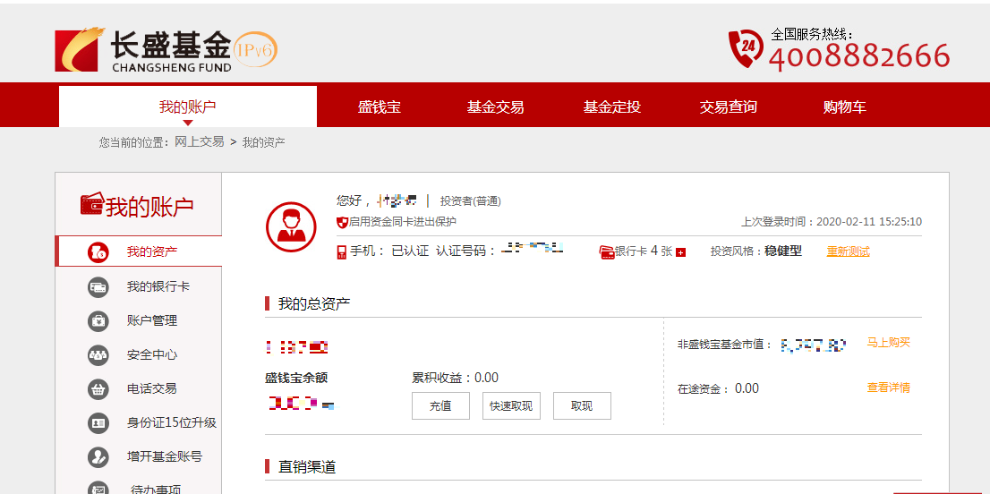
Task: Click the wallet icon beside 我的账户 heading
Action: (91, 204)
